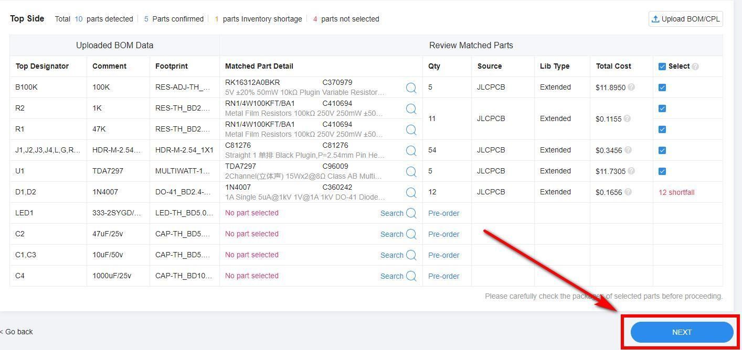
Task: Click the search icon for RK16312A0BKR part
Action: point(411,87)
